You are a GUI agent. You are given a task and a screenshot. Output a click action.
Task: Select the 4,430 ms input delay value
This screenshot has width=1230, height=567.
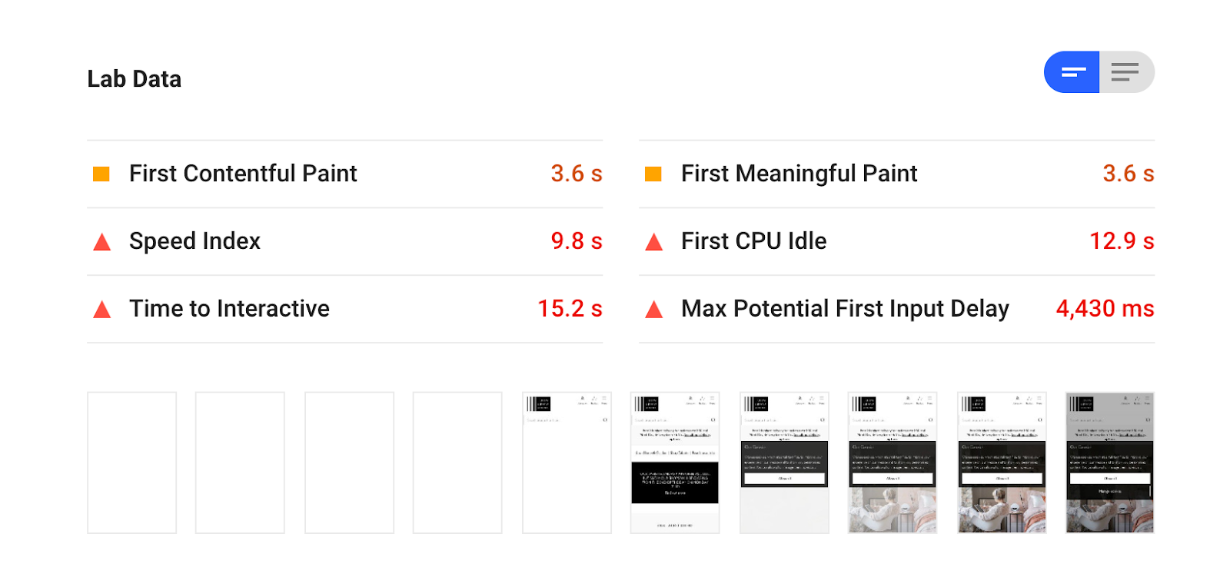pos(1105,309)
